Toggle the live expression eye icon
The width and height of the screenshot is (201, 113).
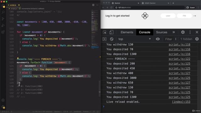158,39
